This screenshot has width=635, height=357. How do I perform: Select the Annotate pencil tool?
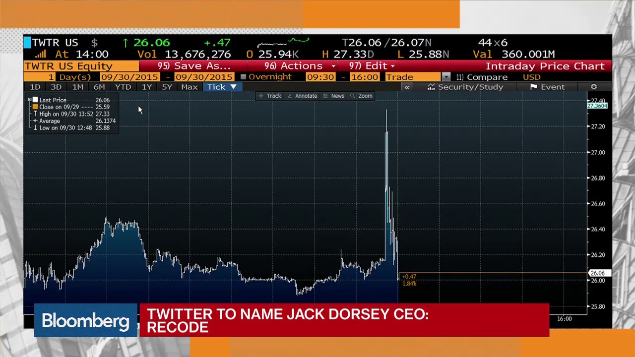tap(302, 96)
